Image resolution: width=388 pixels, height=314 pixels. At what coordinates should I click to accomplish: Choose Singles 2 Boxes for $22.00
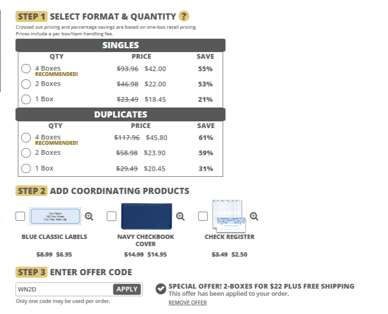(x=26, y=84)
